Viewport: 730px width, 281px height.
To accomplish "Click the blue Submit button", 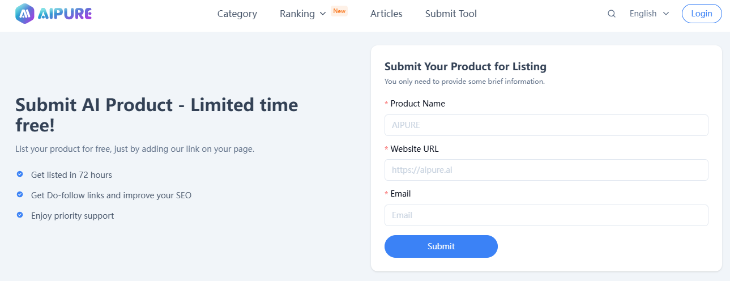I will (x=441, y=246).
